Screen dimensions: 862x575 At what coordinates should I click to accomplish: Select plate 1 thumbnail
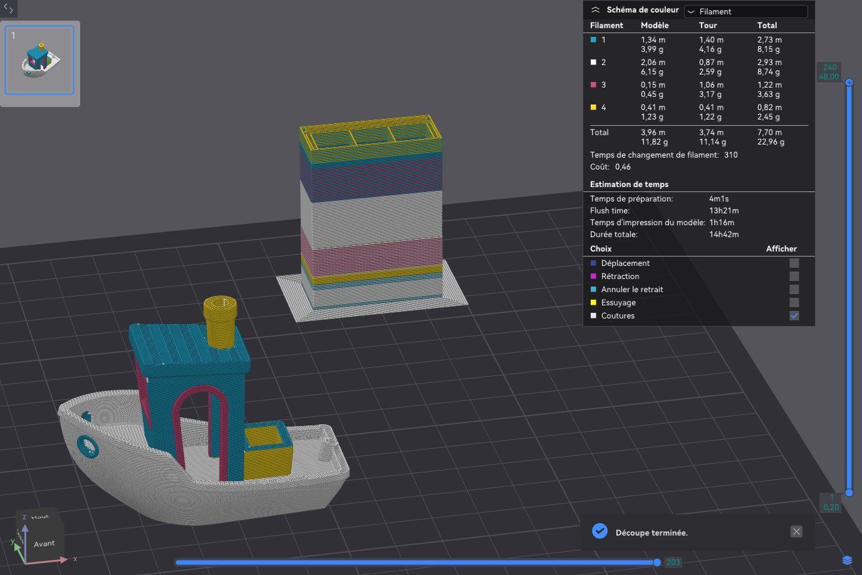pyautogui.click(x=39, y=60)
